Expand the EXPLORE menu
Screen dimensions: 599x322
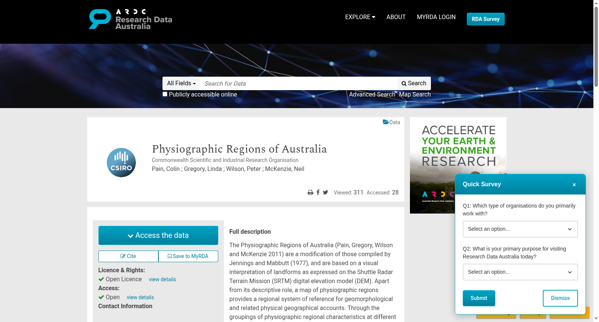360,17
